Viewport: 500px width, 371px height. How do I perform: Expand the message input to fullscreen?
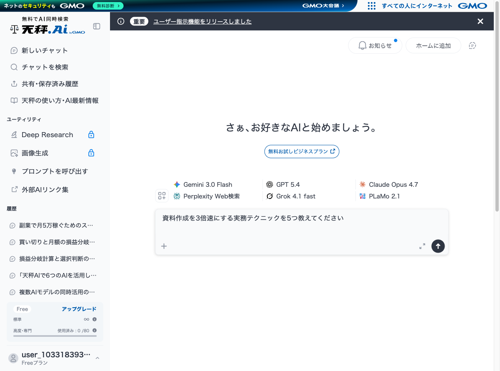(x=422, y=246)
